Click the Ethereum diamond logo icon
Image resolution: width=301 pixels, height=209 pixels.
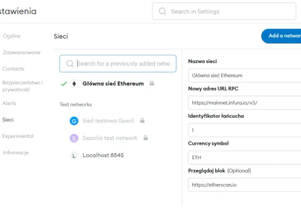tap(74, 84)
